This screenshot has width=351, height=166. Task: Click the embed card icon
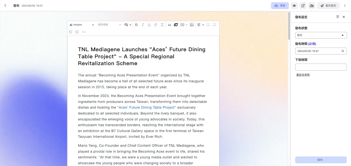pyautogui.click(x=192, y=25)
